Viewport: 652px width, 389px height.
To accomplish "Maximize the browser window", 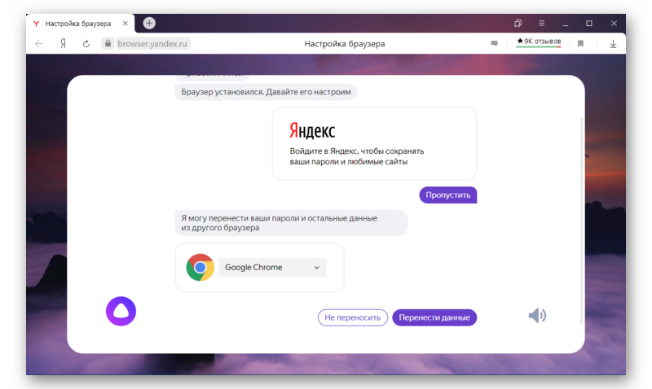I will click(589, 24).
